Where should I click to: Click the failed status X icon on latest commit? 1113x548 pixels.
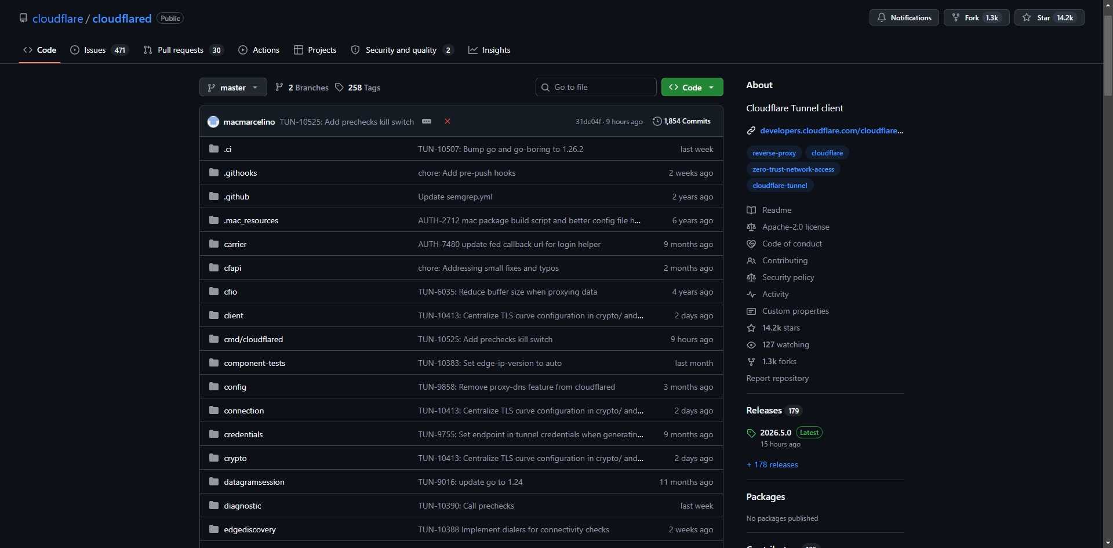448,121
